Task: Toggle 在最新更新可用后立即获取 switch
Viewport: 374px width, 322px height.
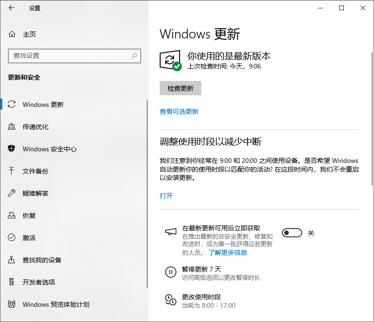Action: pos(292,233)
